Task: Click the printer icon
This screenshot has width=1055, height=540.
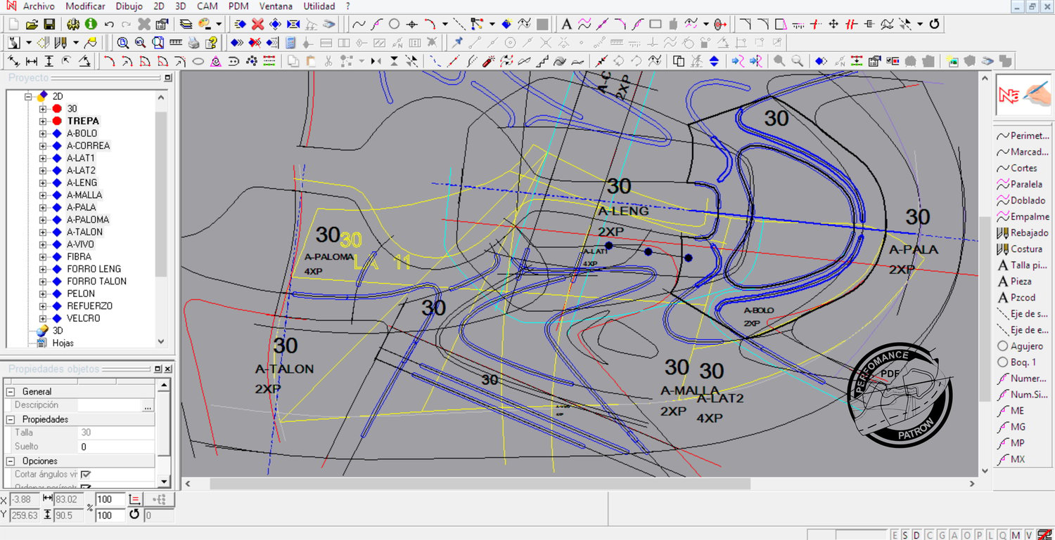Action: click(x=193, y=43)
